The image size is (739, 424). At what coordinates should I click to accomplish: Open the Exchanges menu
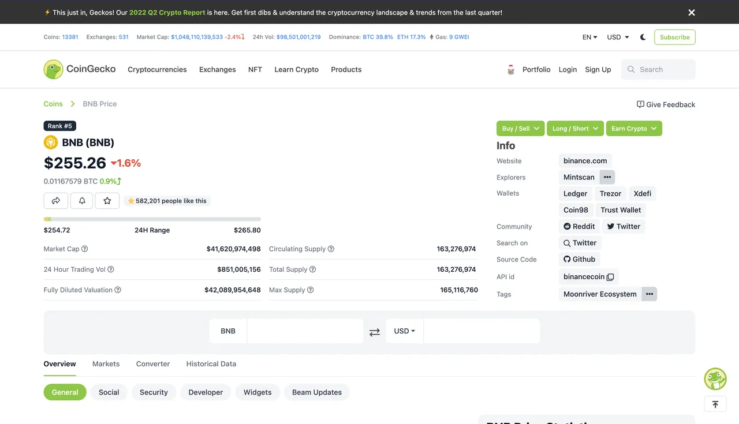pos(218,69)
